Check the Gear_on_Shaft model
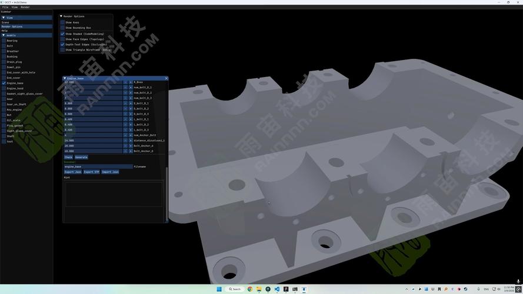The height and width of the screenshot is (294, 523). tap(4, 104)
